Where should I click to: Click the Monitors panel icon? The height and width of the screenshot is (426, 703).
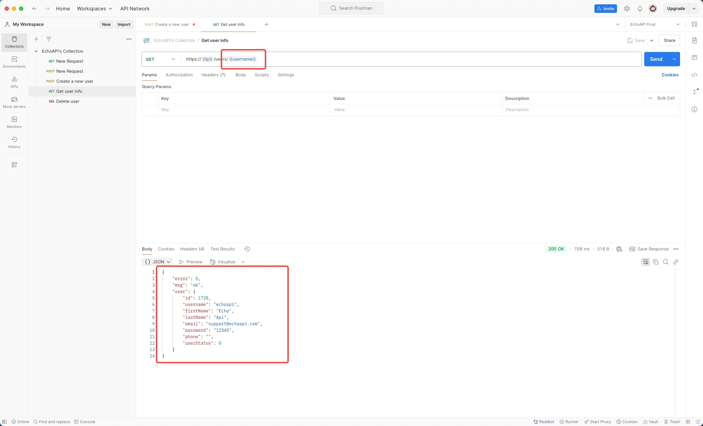[14, 119]
